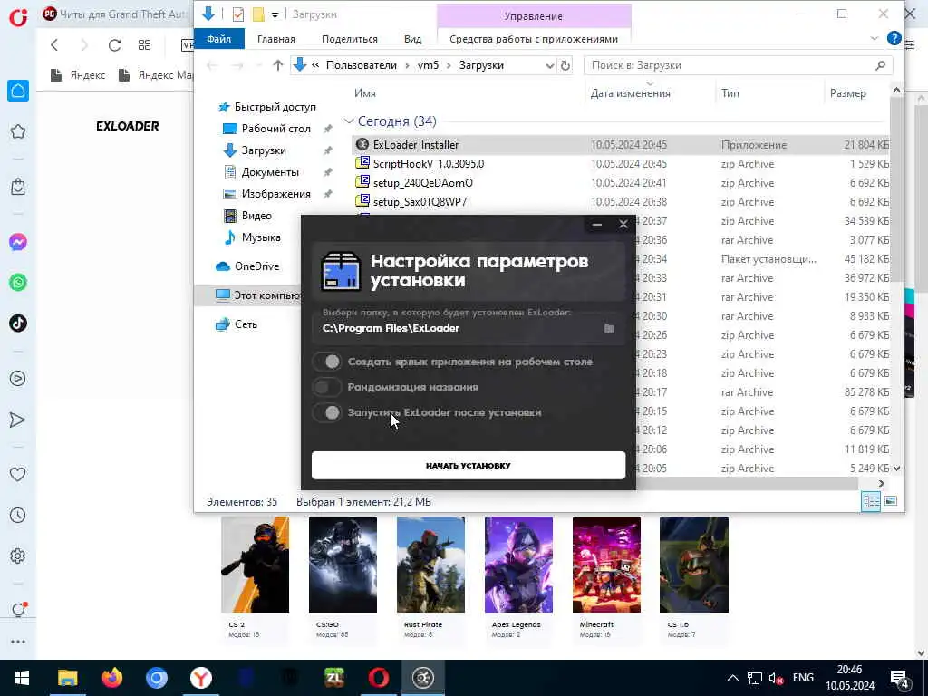Click Apex Legends game thumbnail
The width and height of the screenshot is (928, 696).
[x=518, y=565]
